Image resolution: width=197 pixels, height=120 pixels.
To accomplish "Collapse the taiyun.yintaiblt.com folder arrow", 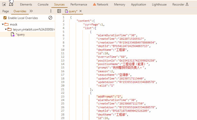I will coord(6,29).
